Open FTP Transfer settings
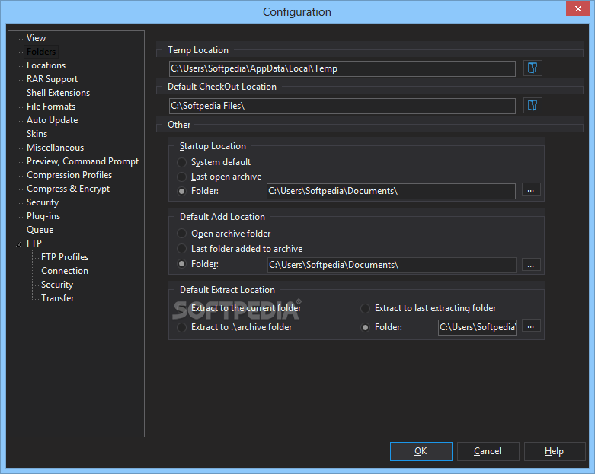Image resolution: width=595 pixels, height=474 pixels. [57, 298]
